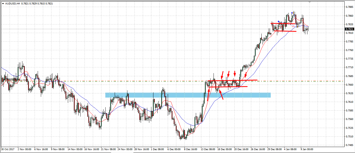Click the 16 Nov 16:00 time label
355x153 pixels.
(92, 149)
